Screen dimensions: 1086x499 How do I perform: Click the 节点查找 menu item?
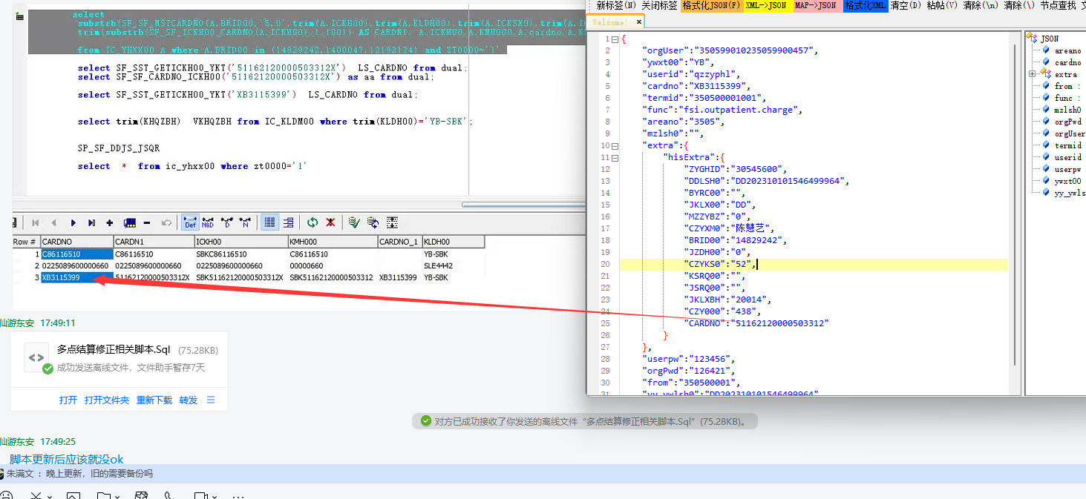coord(1058,5)
